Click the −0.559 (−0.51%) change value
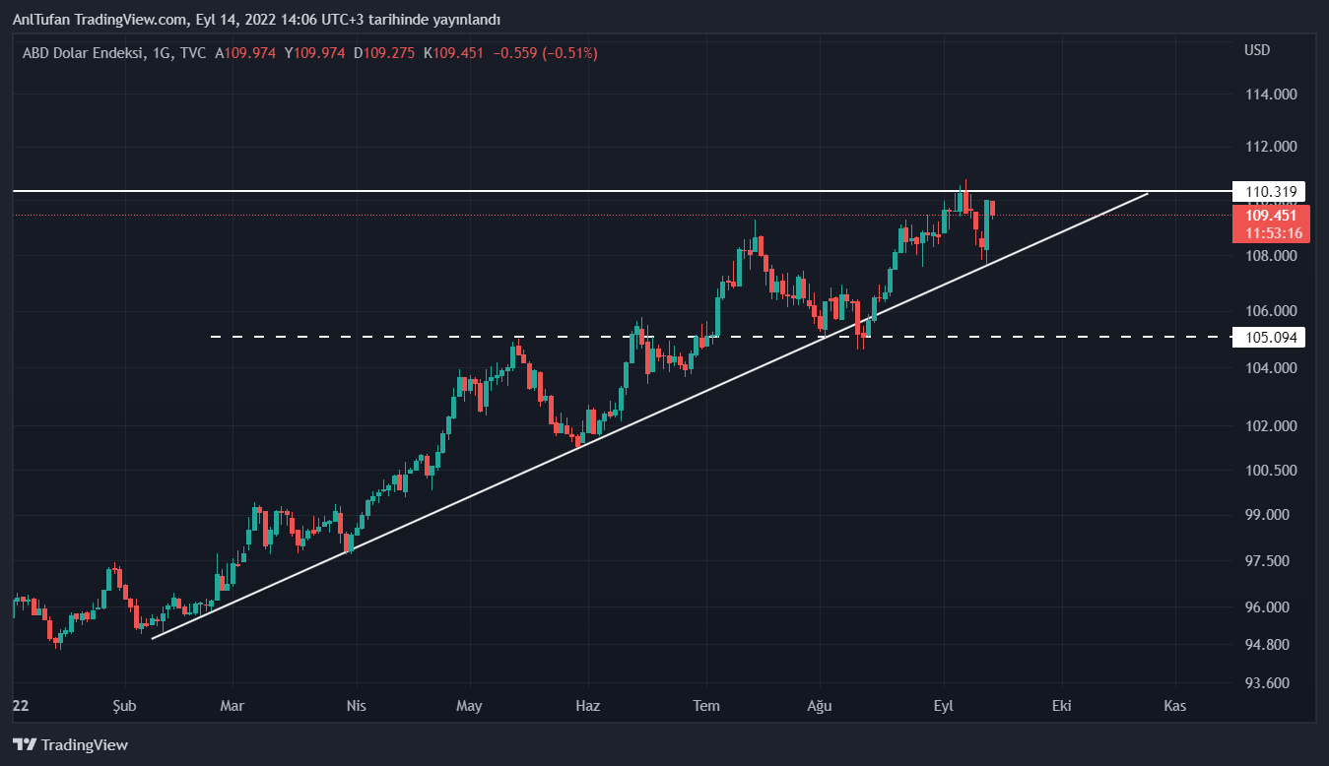Screen dimensions: 1329x766 tap(545, 53)
